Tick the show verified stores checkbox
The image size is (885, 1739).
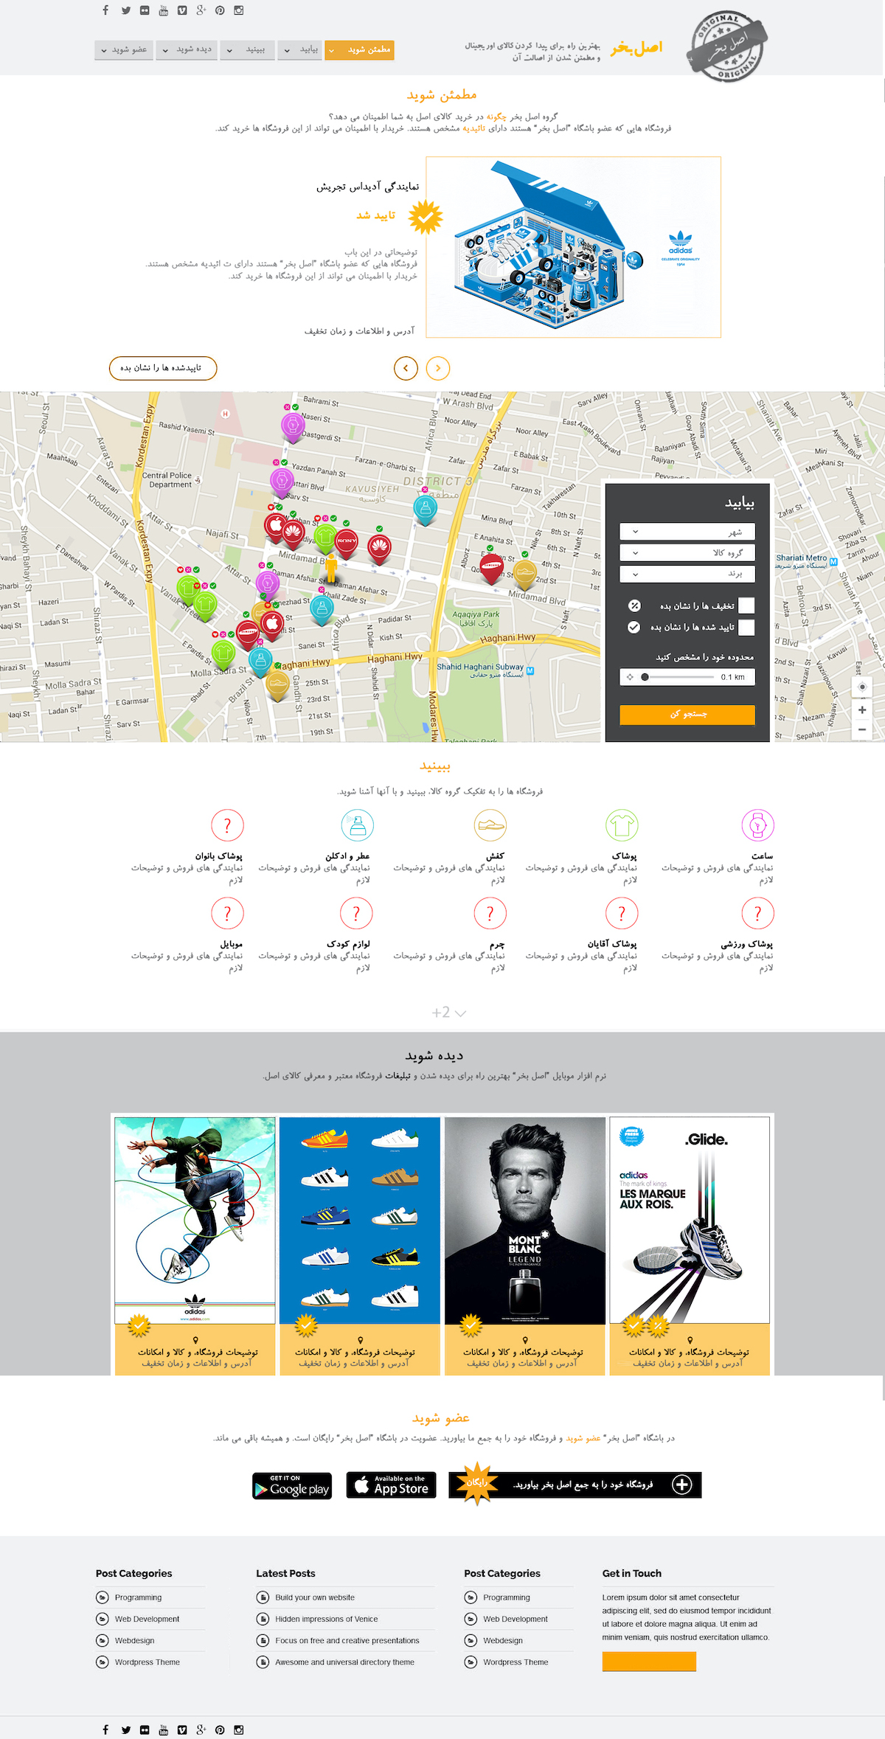pyautogui.click(x=746, y=628)
